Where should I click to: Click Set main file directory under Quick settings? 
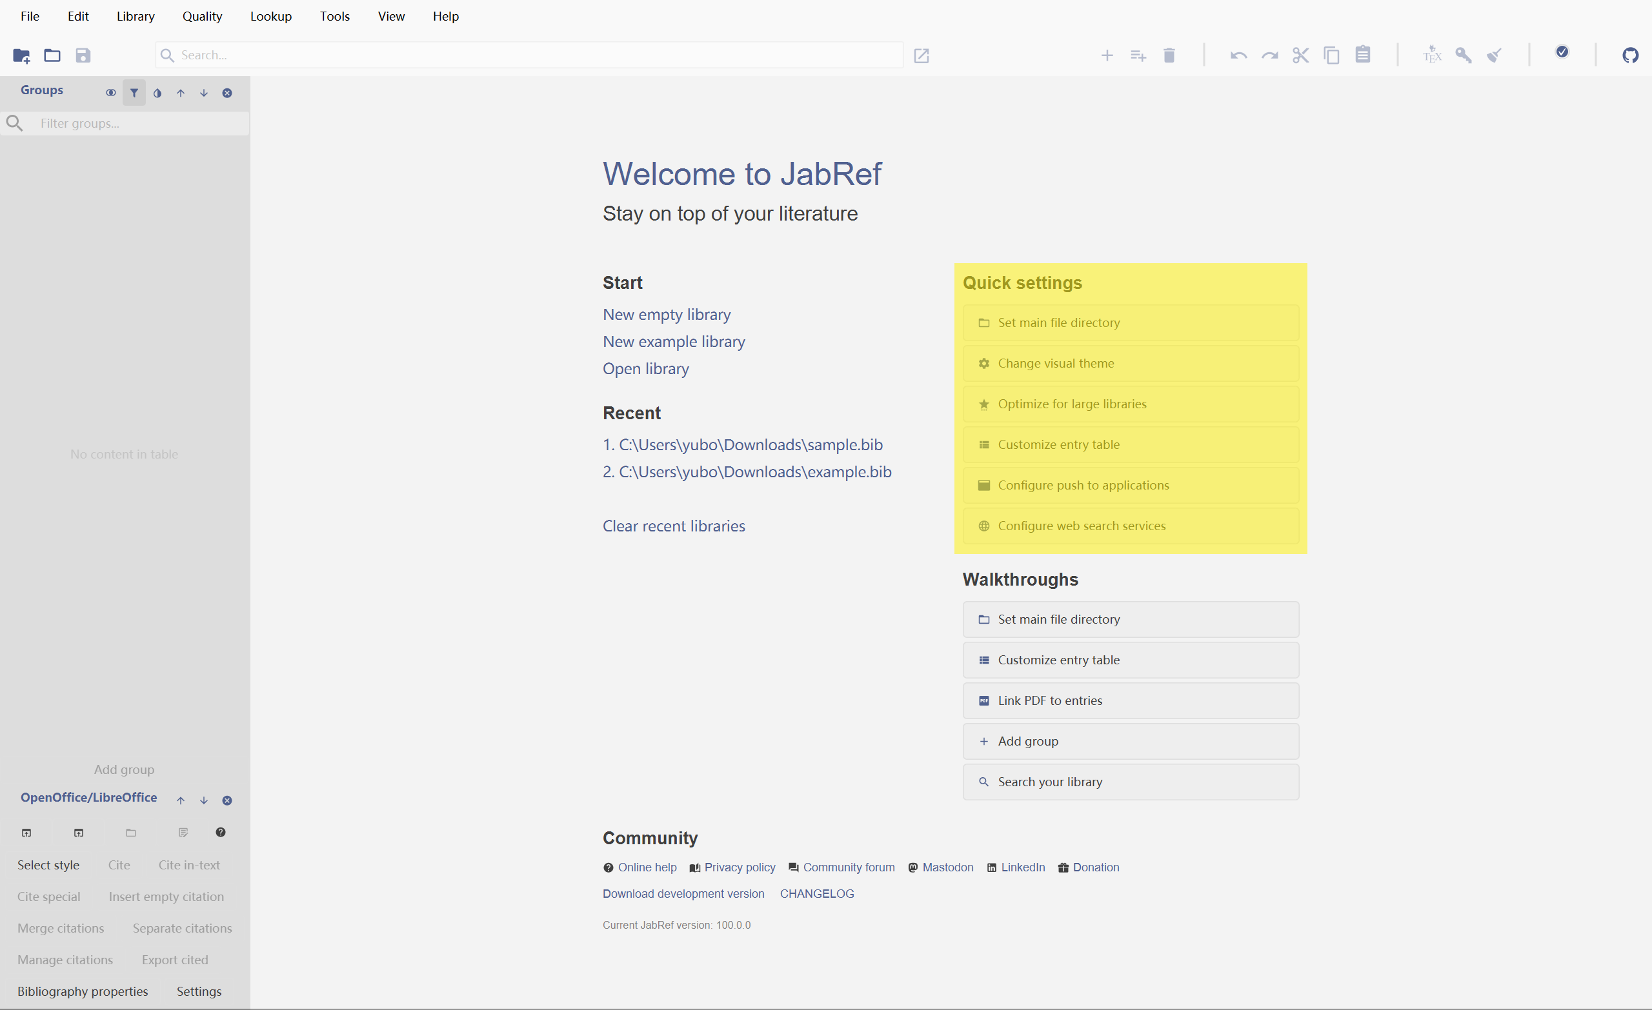coord(1131,323)
